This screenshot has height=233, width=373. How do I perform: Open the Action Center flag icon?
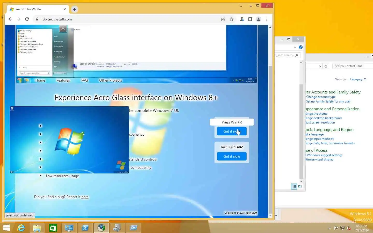(x=336, y=228)
